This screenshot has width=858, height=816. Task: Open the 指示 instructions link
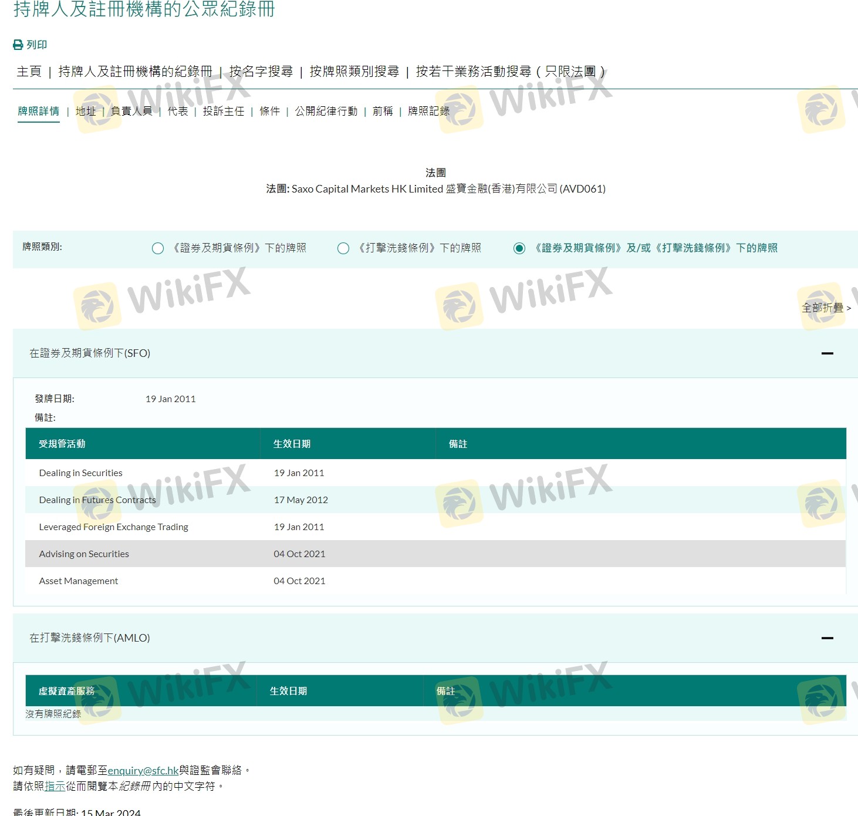pos(55,786)
